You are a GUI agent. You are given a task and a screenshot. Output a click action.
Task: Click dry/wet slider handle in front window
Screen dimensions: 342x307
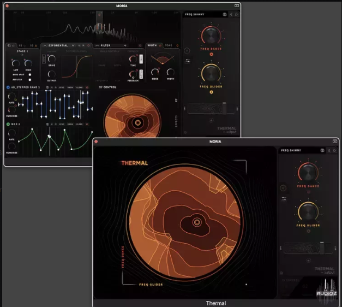point(322,248)
